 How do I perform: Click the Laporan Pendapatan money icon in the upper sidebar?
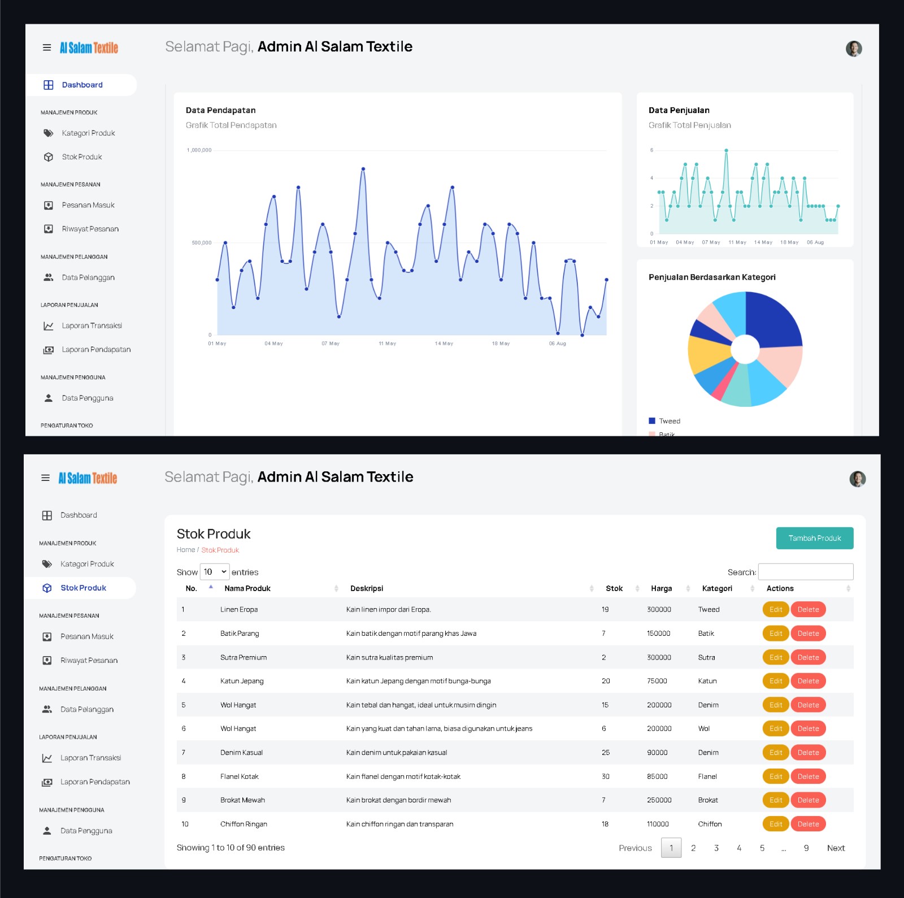coord(49,350)
